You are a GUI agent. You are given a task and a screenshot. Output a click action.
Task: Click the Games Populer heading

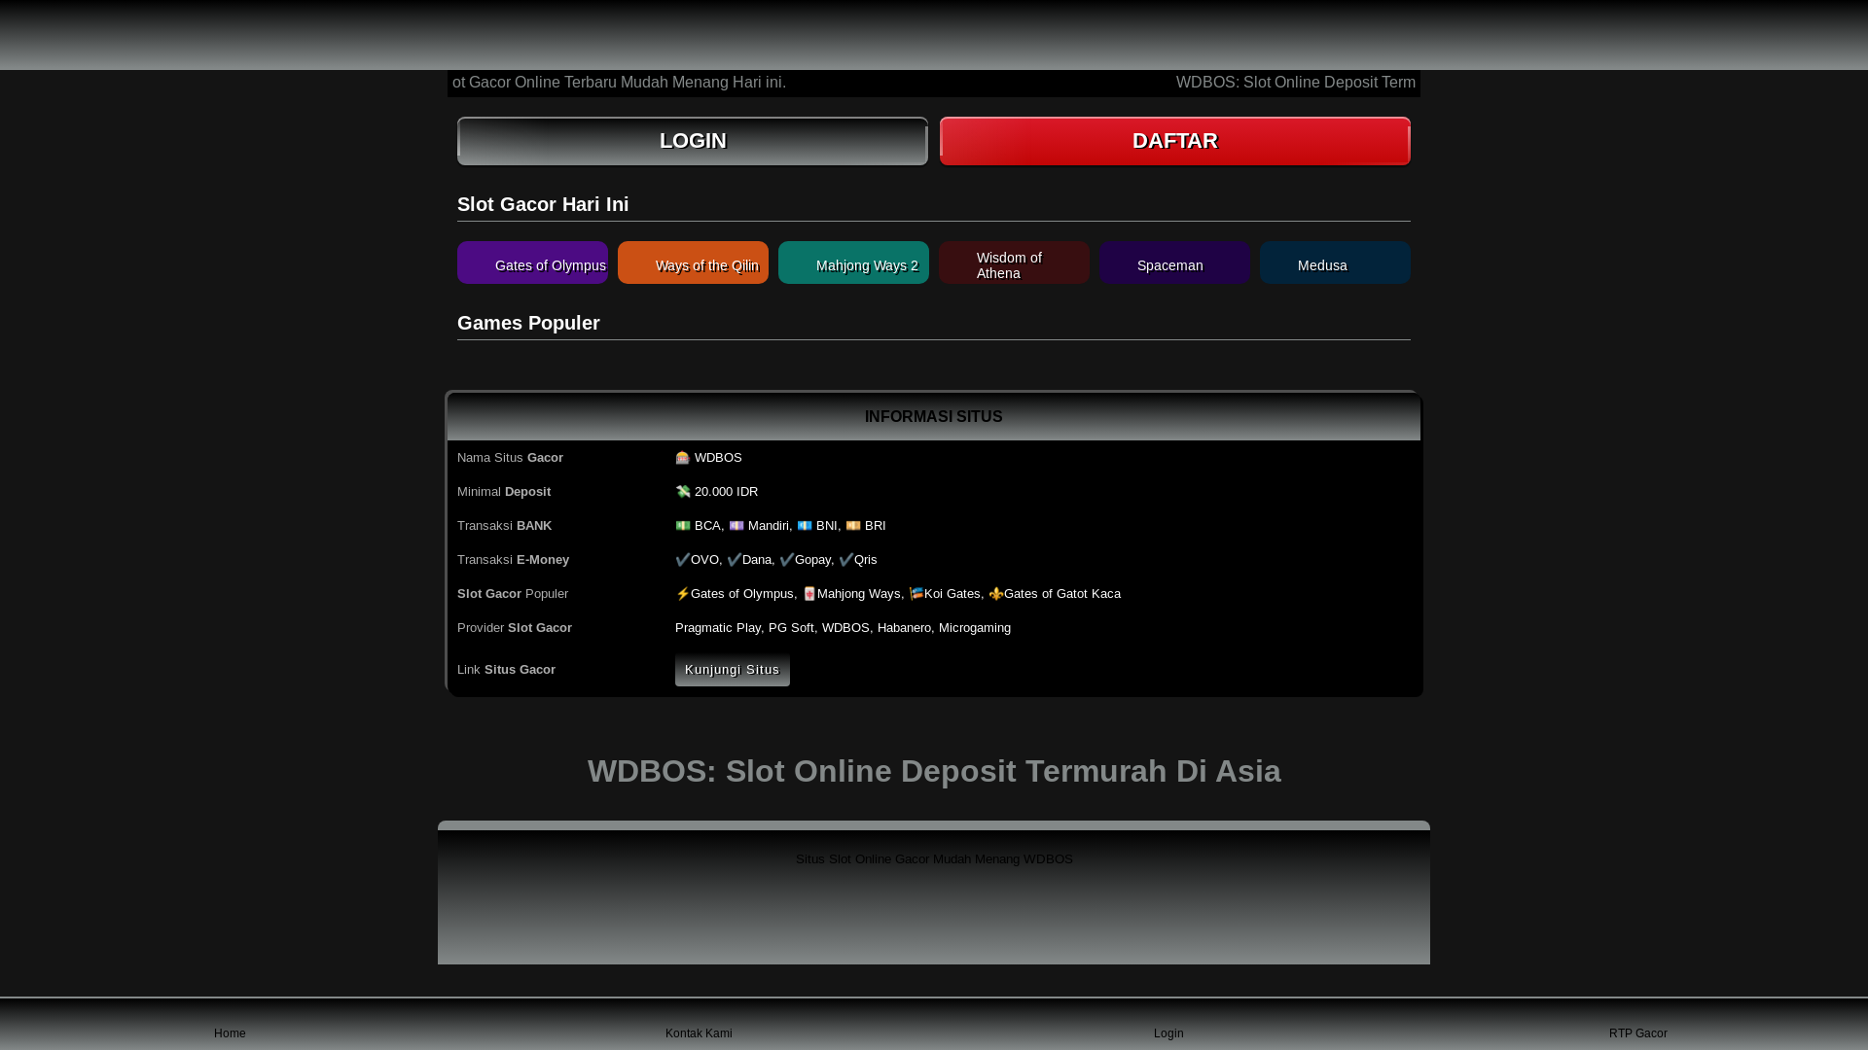pos(528,323)
